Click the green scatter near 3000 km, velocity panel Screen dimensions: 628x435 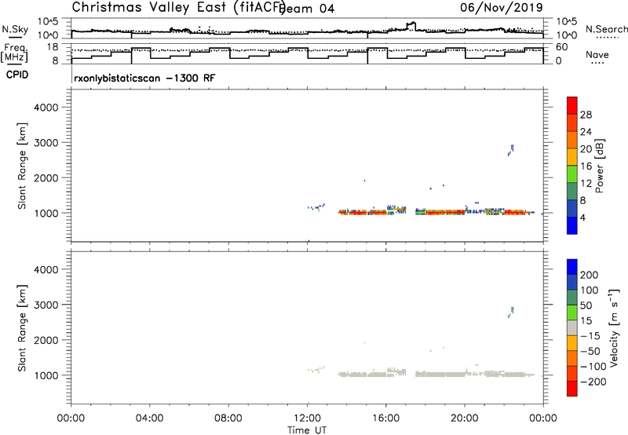(511, 312)
